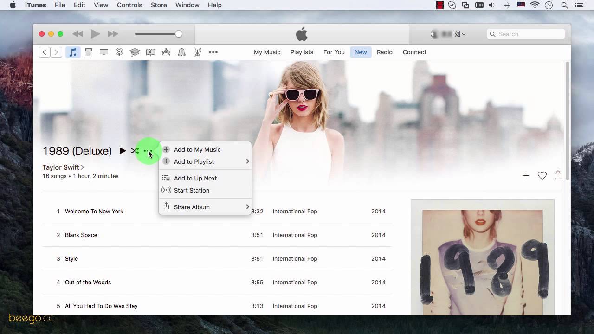Click the volume slider knob
The width and height of the screenshot is (594, 334).
click(x=179, y=34)
